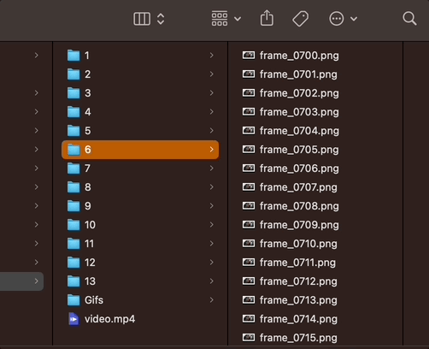Open the More actions ellipsis menu
429x349 pixels.
coord(343,19)
